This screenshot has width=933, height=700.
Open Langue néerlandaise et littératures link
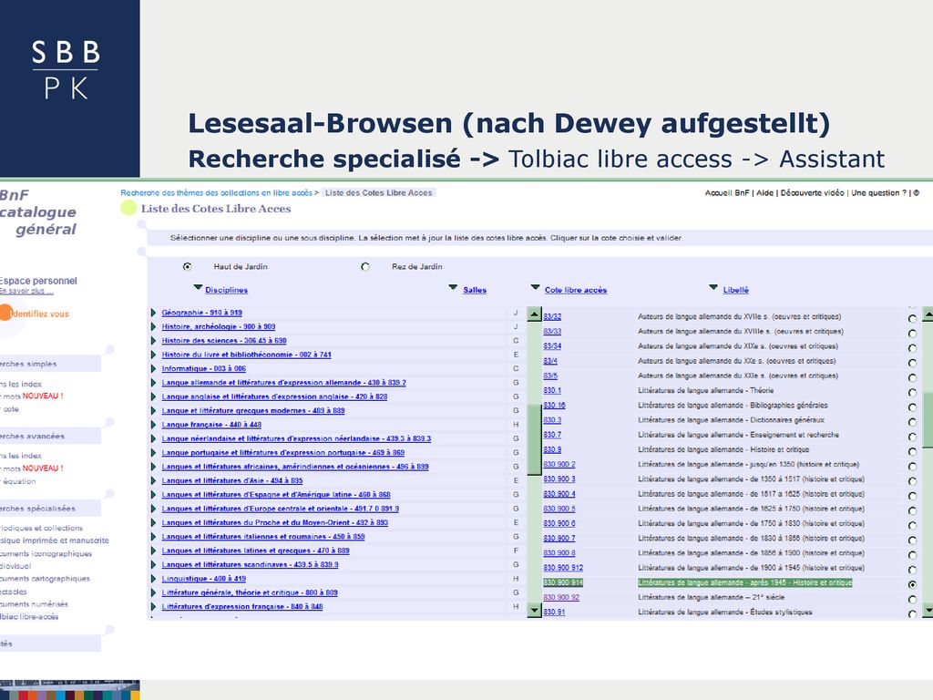click(296, 438)
